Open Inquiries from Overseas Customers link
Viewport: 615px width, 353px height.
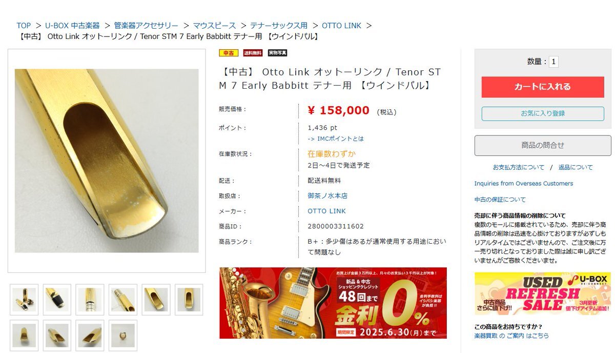coord(524,183)
